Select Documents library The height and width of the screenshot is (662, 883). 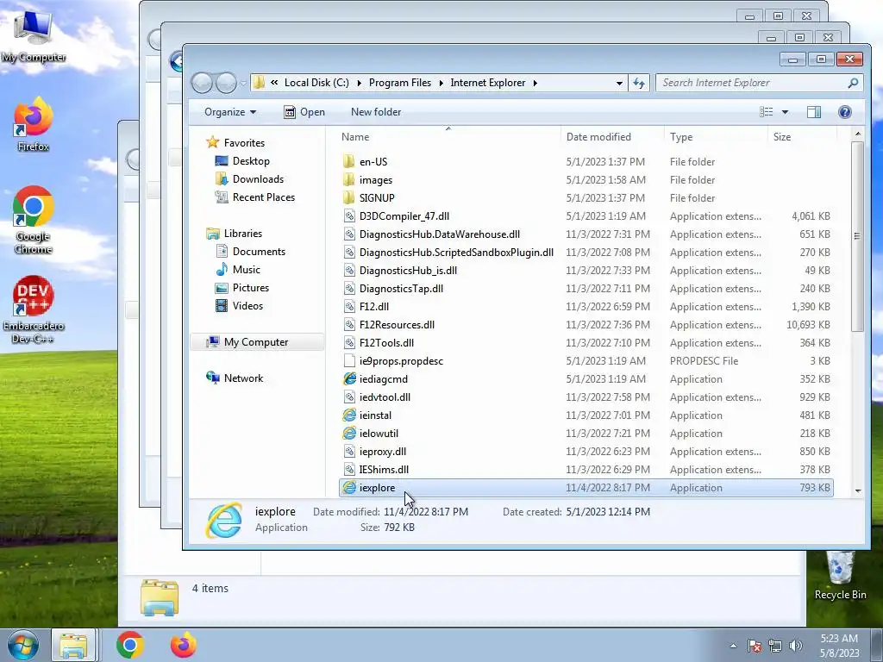click(x=251, y=252)
